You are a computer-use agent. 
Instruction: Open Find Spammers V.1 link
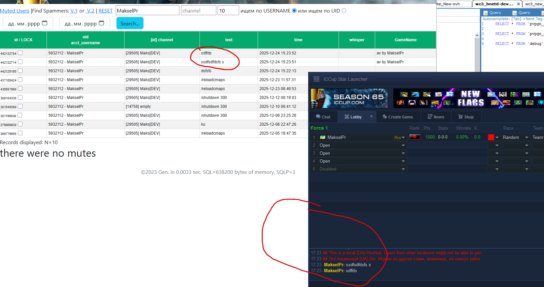[74, 11]
